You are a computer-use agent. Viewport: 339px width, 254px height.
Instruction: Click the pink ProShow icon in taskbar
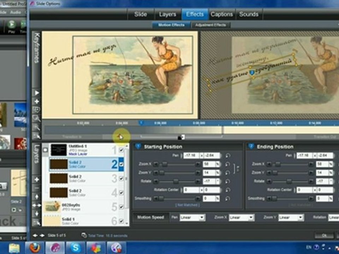(55, 248)
